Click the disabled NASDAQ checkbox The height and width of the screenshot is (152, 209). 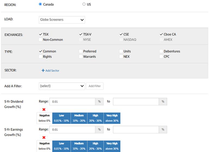pos(121,40)
